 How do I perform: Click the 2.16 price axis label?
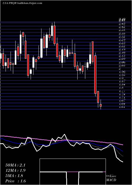tap(122, 53)
